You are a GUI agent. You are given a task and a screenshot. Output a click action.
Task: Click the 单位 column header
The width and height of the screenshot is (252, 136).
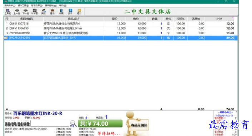(x=168, y=19)
